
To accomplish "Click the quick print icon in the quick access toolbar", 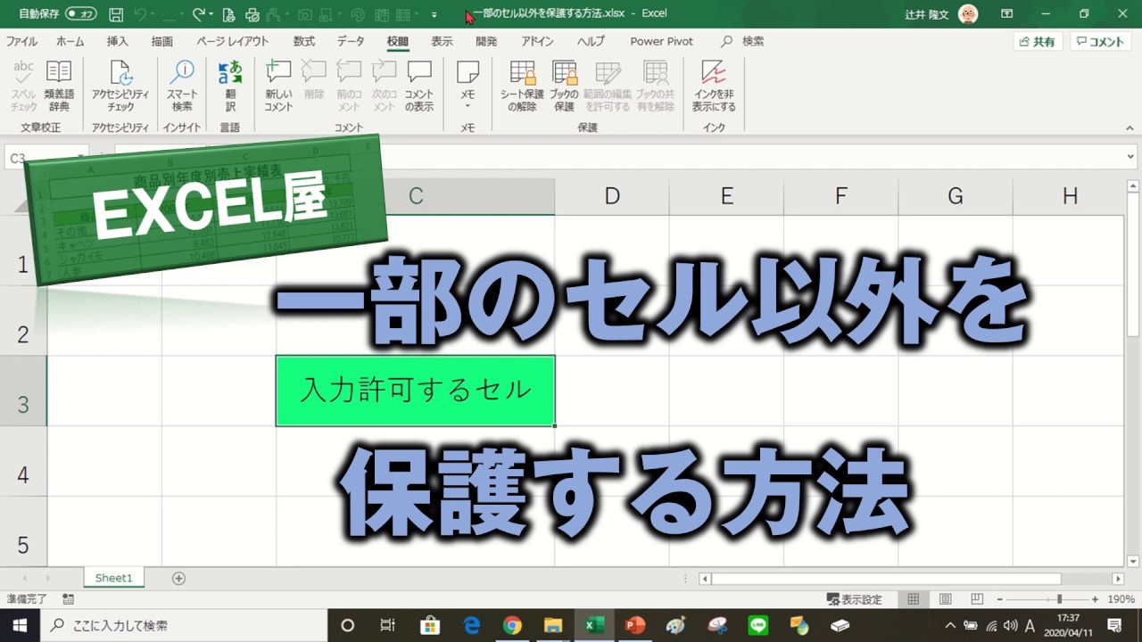I will 252,14.
